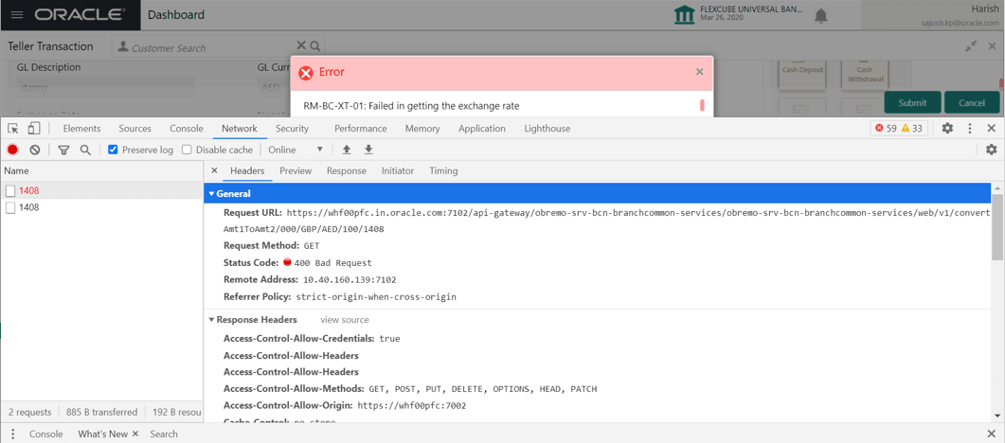Viewport: 1005px width, 443px height.
Task: Open the Oracle hamburger navigation menu
Action: tap(17, 14)
